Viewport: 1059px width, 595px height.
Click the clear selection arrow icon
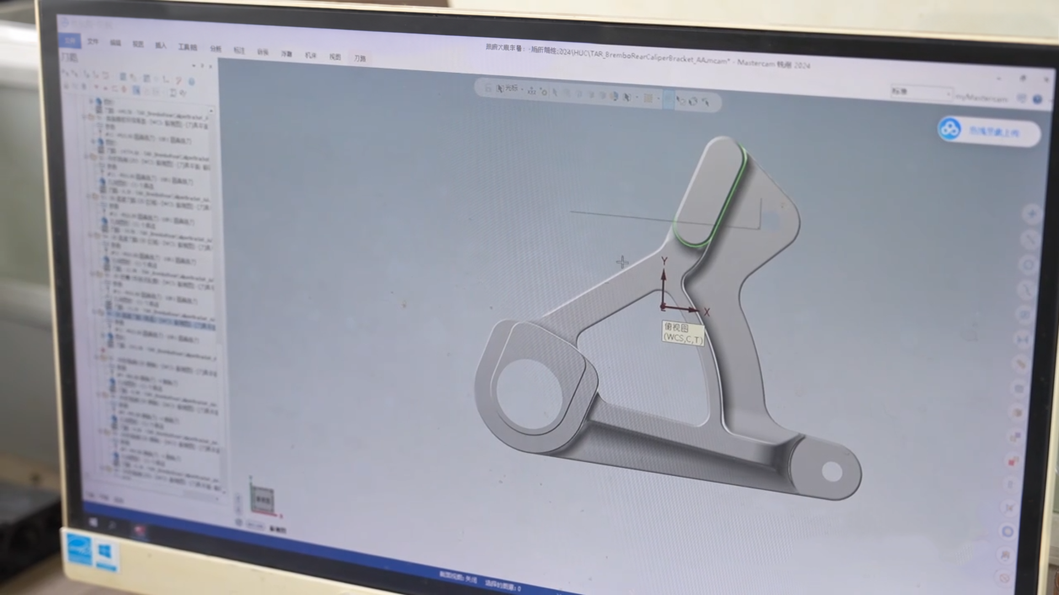point(681,101)
